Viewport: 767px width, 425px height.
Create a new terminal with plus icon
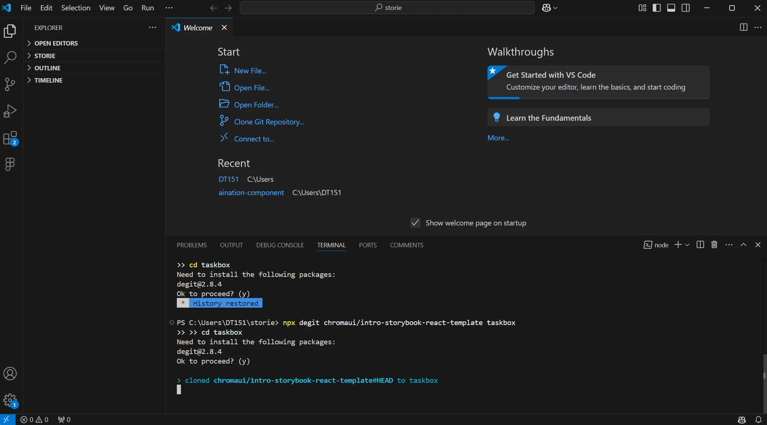point(678,245)
